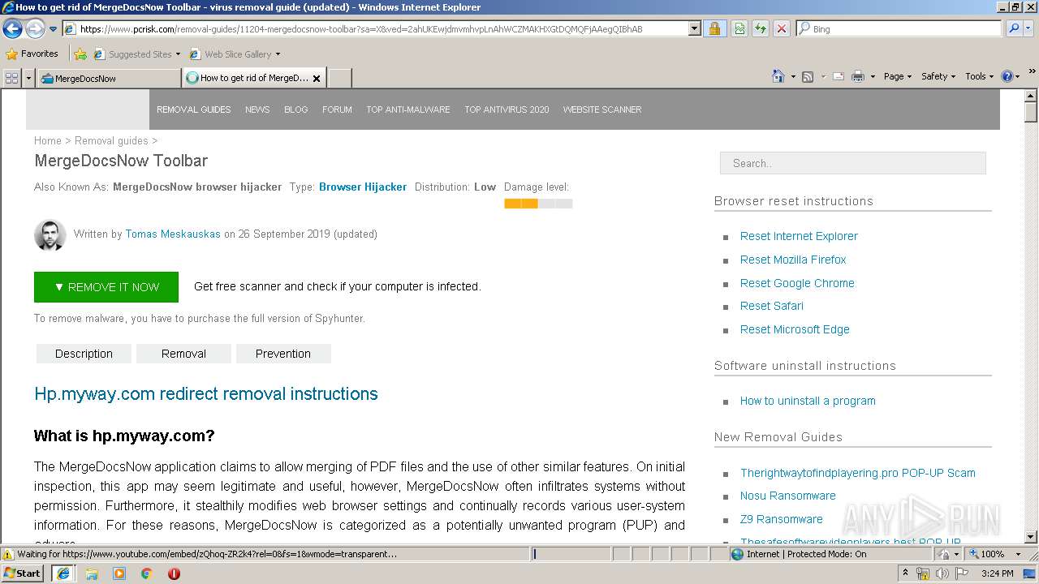Open a new blank tab

[x=339, y=78]
